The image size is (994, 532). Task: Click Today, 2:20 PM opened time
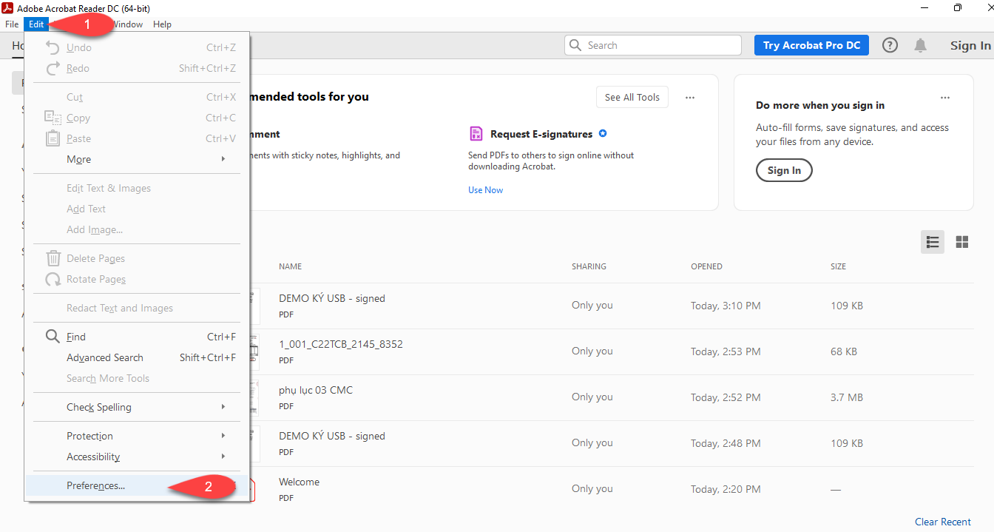pos(726,489)
